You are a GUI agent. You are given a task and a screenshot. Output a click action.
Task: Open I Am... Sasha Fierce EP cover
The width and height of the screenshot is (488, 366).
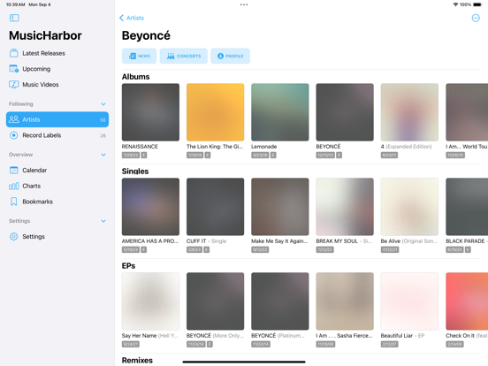tap(345, 301)
